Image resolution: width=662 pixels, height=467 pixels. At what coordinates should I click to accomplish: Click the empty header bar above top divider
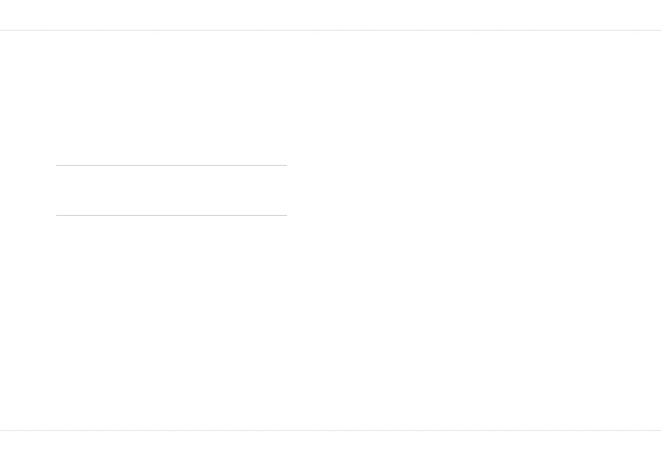(x=331, y=15)
